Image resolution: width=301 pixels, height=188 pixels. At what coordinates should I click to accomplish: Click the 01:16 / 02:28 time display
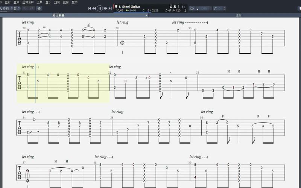click(x=150, y=11)
